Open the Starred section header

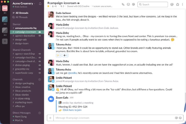17,24
